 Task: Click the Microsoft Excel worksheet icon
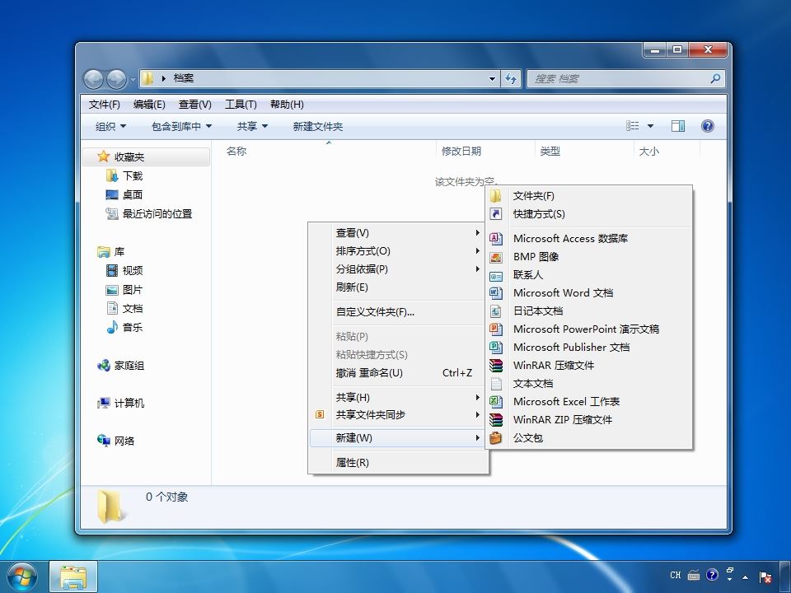pos(496,402)
